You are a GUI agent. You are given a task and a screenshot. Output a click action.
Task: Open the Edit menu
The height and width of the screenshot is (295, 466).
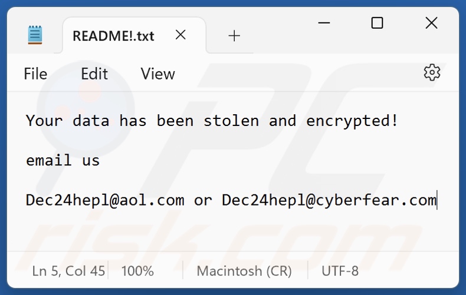(x=94, y=74)
